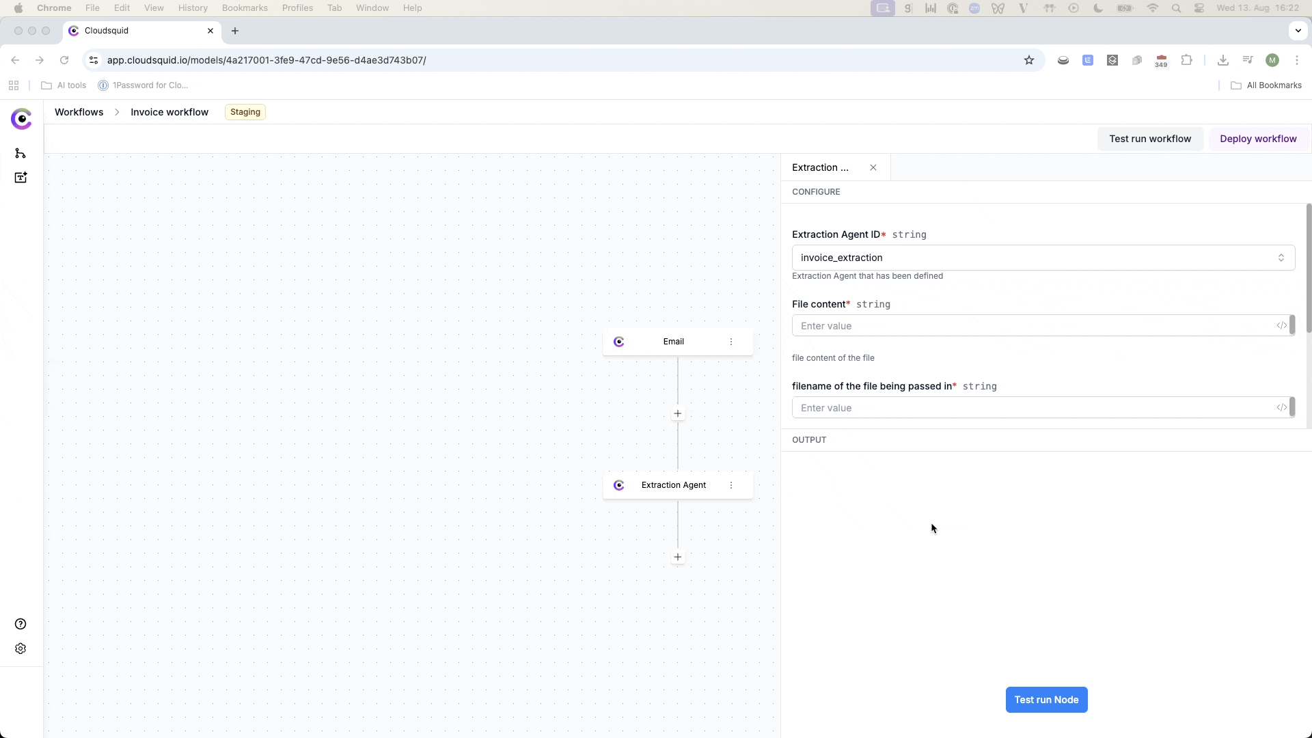Go to Workflows breadcrumb link
Screen dimensions: 1312x738
click(79, 112)
